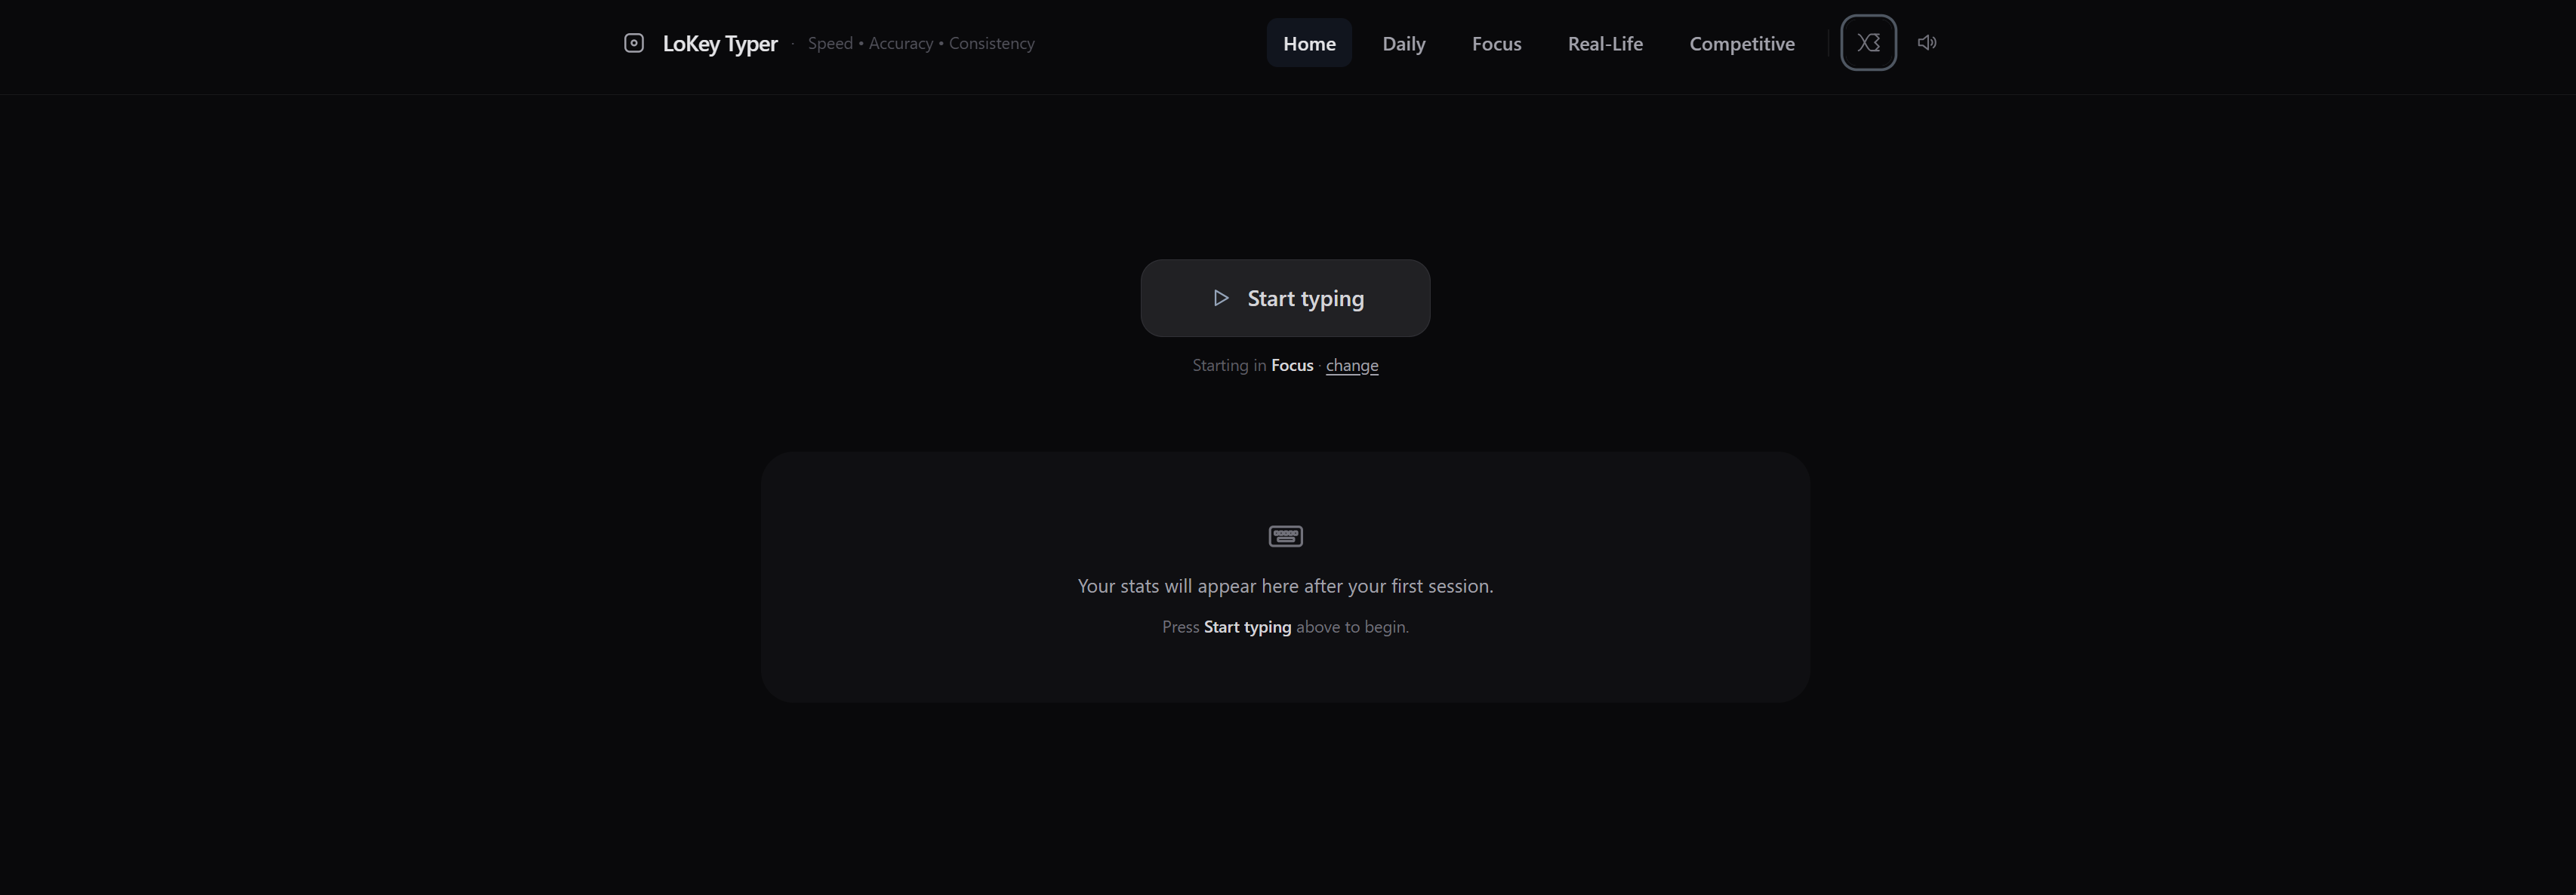Click the LoKey Typer title text
The height and width of the screenshot is (895, 2576).
[719, 44]
